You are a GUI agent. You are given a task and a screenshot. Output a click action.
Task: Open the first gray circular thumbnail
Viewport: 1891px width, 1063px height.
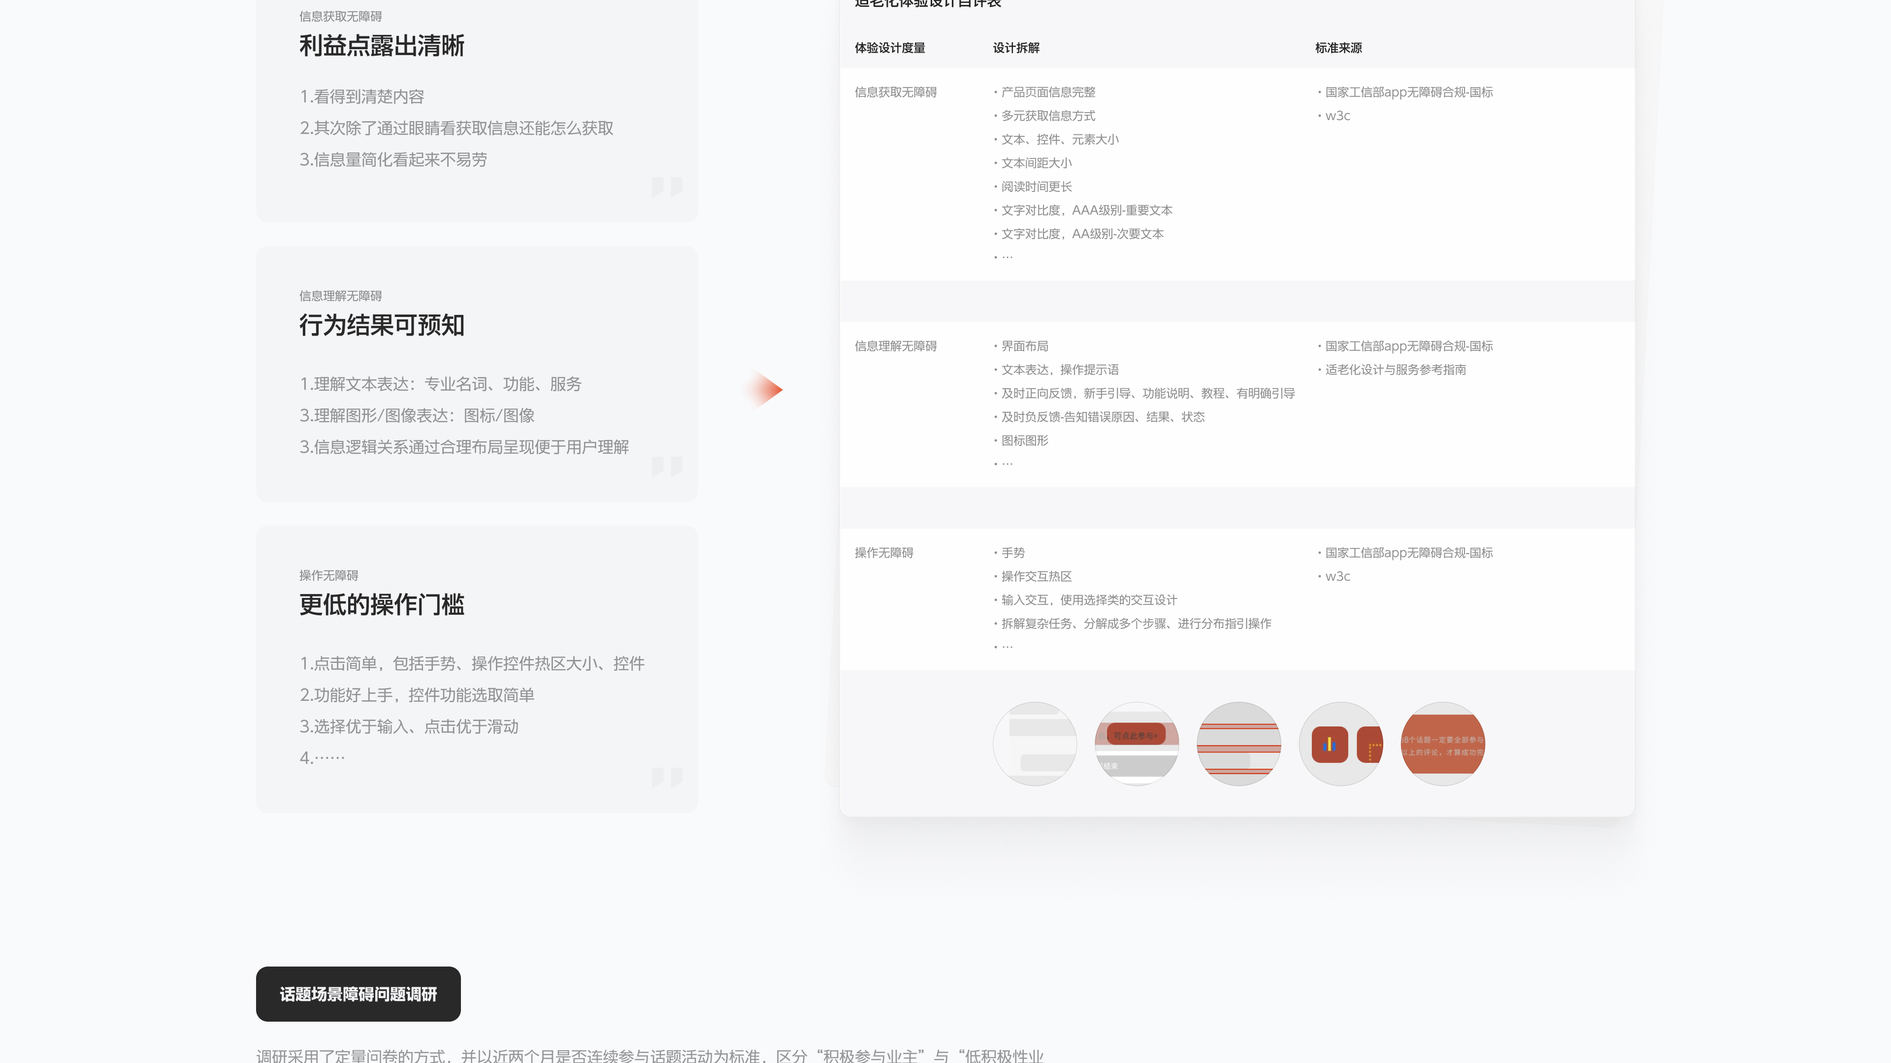click(x=1035, y=744)
